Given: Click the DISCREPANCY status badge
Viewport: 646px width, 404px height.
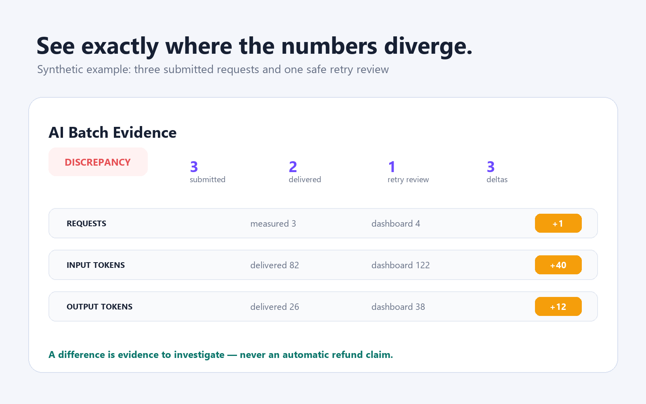Looking at the screenshot, I should [98, 162].
